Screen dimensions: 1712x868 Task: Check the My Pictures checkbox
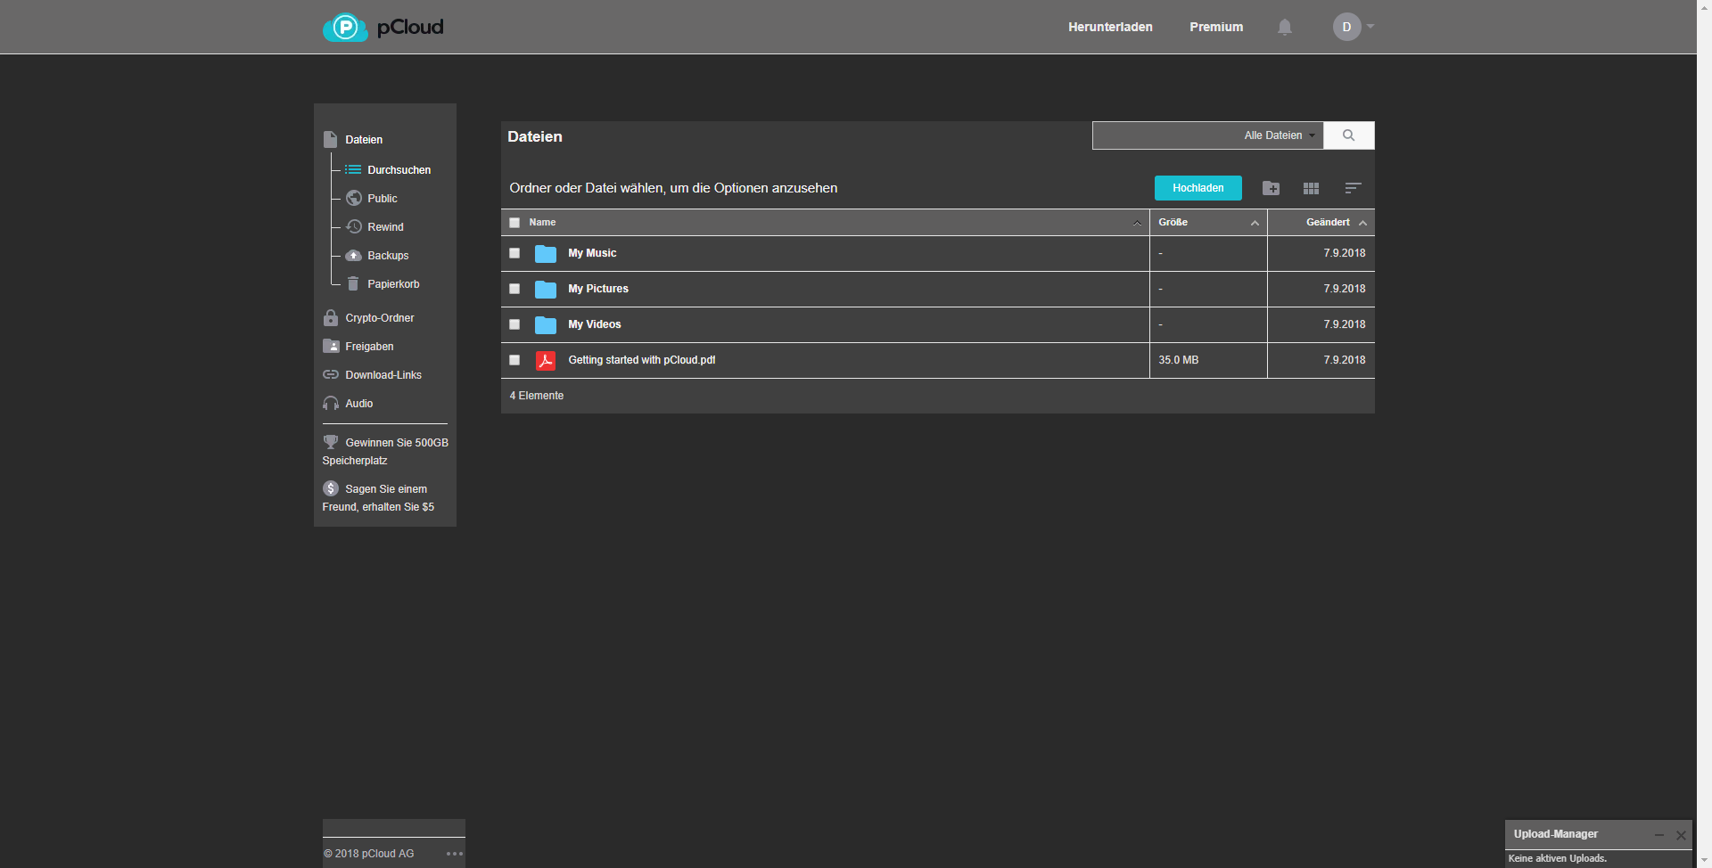coord(514,289)
